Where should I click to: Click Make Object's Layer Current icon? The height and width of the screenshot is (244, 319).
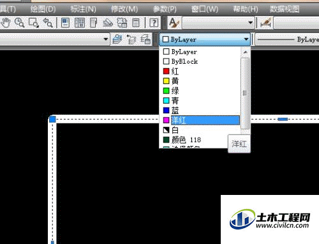pyautogui.click(x=117, y=39)
